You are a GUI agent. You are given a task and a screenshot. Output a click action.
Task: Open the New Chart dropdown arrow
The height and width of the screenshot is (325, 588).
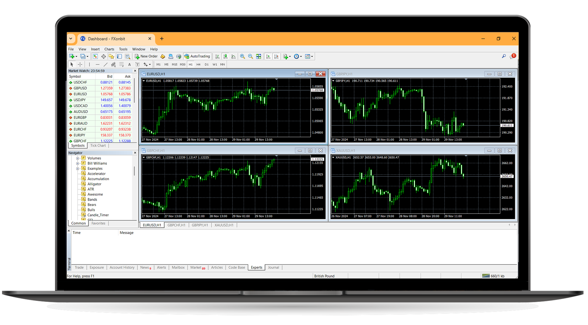[x=76, y=56]
